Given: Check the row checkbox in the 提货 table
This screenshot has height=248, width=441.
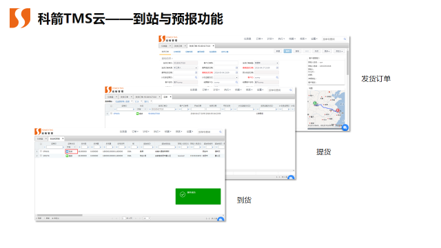Looking at the screenshot, I should click(112, 113).
